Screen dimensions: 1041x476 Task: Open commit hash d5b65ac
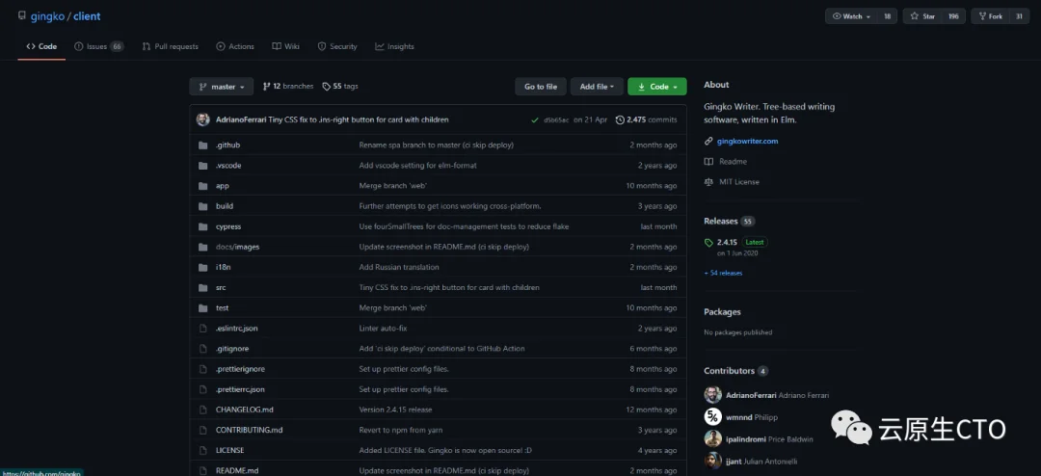556,120
